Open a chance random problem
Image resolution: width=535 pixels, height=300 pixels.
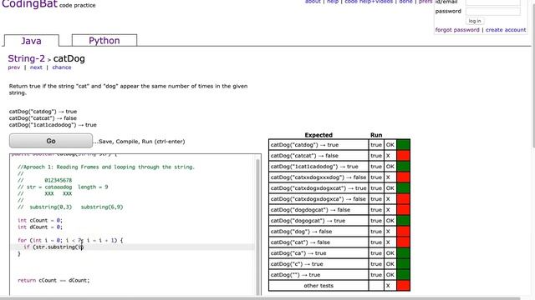click(62, 67)
